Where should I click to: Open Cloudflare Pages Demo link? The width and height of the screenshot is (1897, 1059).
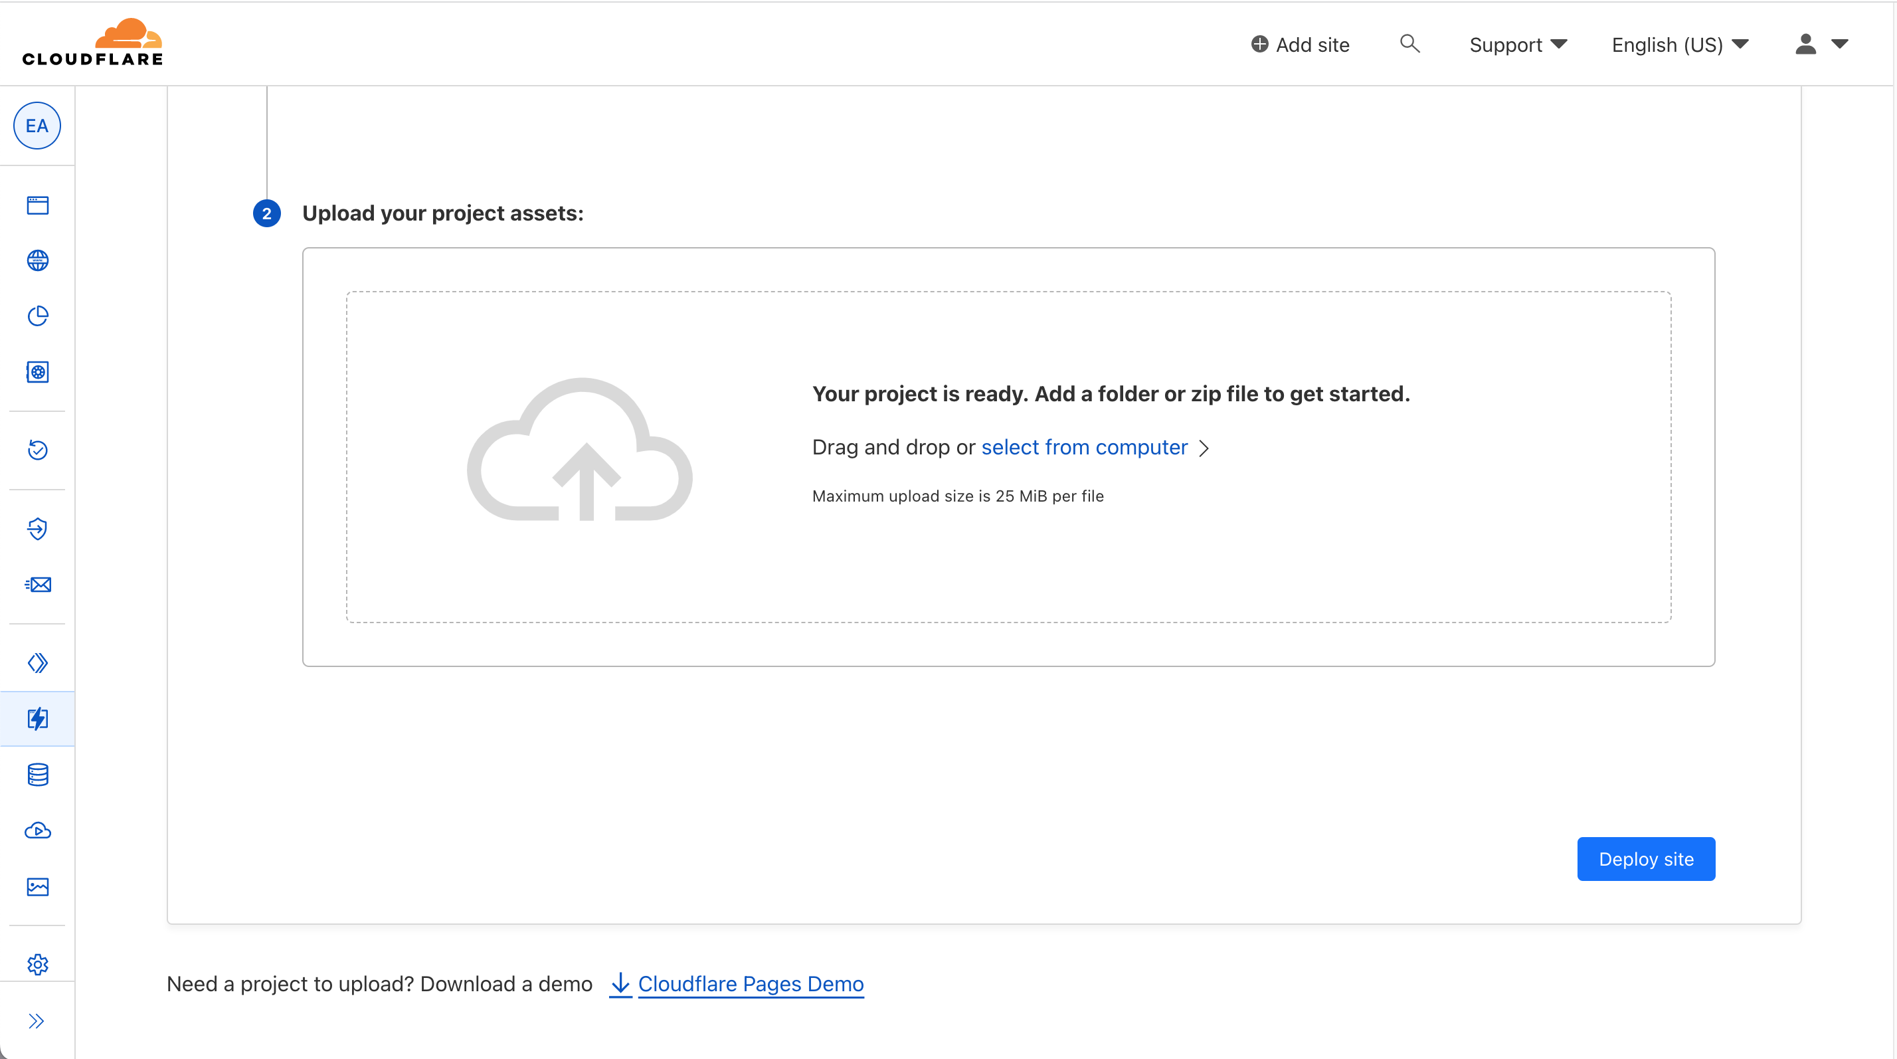point(751,984)
